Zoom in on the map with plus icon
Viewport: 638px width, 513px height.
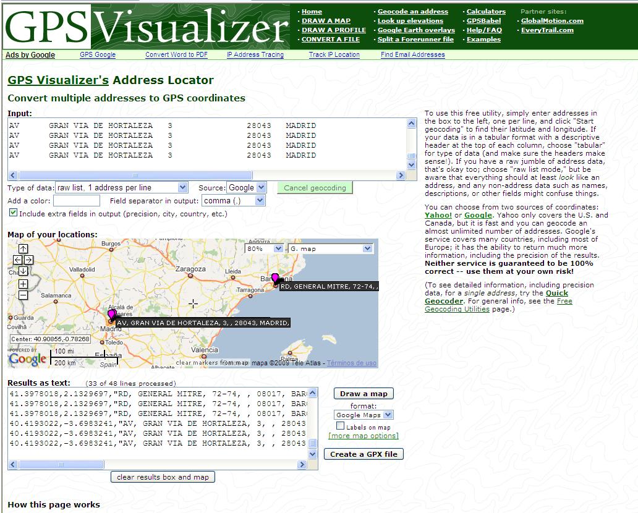tap(23, 284)
